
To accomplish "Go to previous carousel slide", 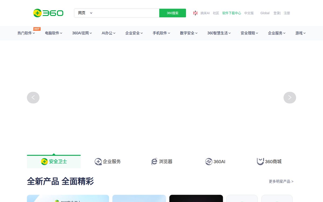I will (x=33, y=97).
